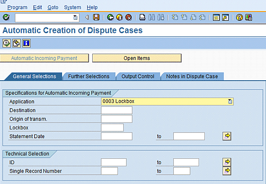The image size is (266, 184).
Task: Open the Application Lockbox dropdown
Action: point(230,102)
